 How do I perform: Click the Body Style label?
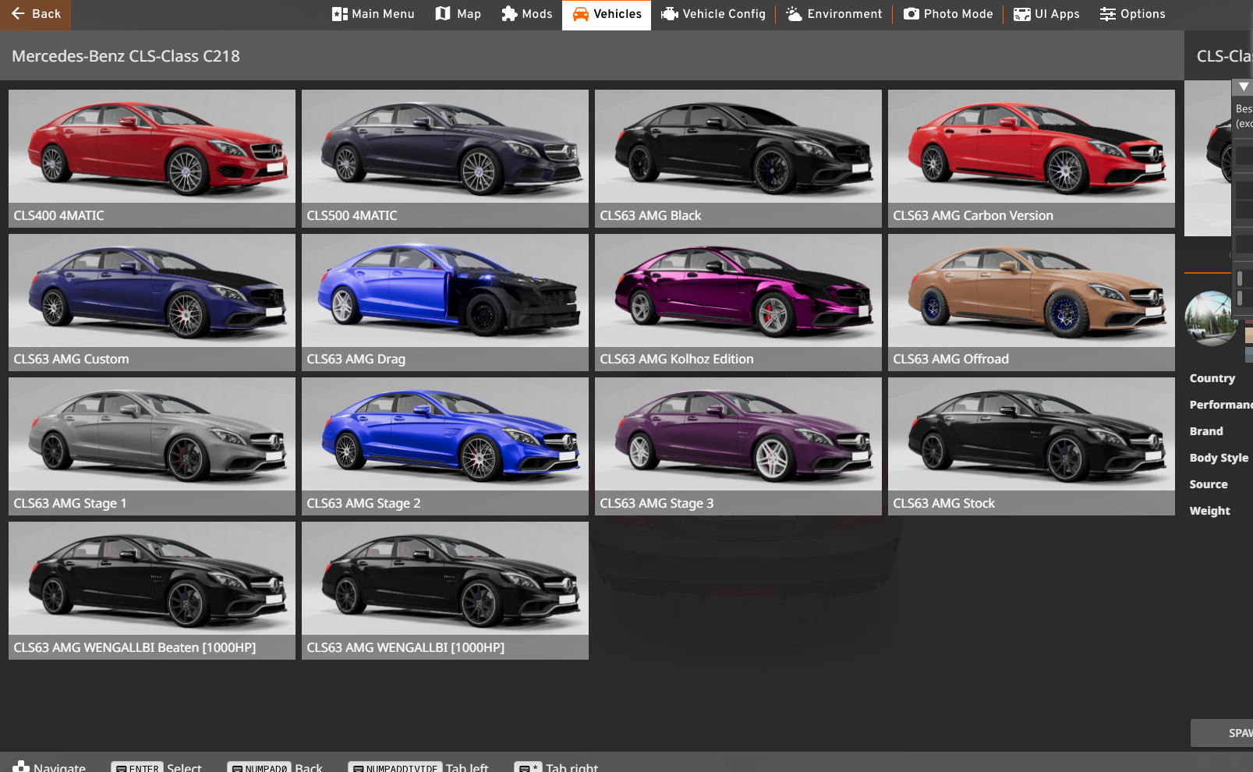[x=1219, y=458]
